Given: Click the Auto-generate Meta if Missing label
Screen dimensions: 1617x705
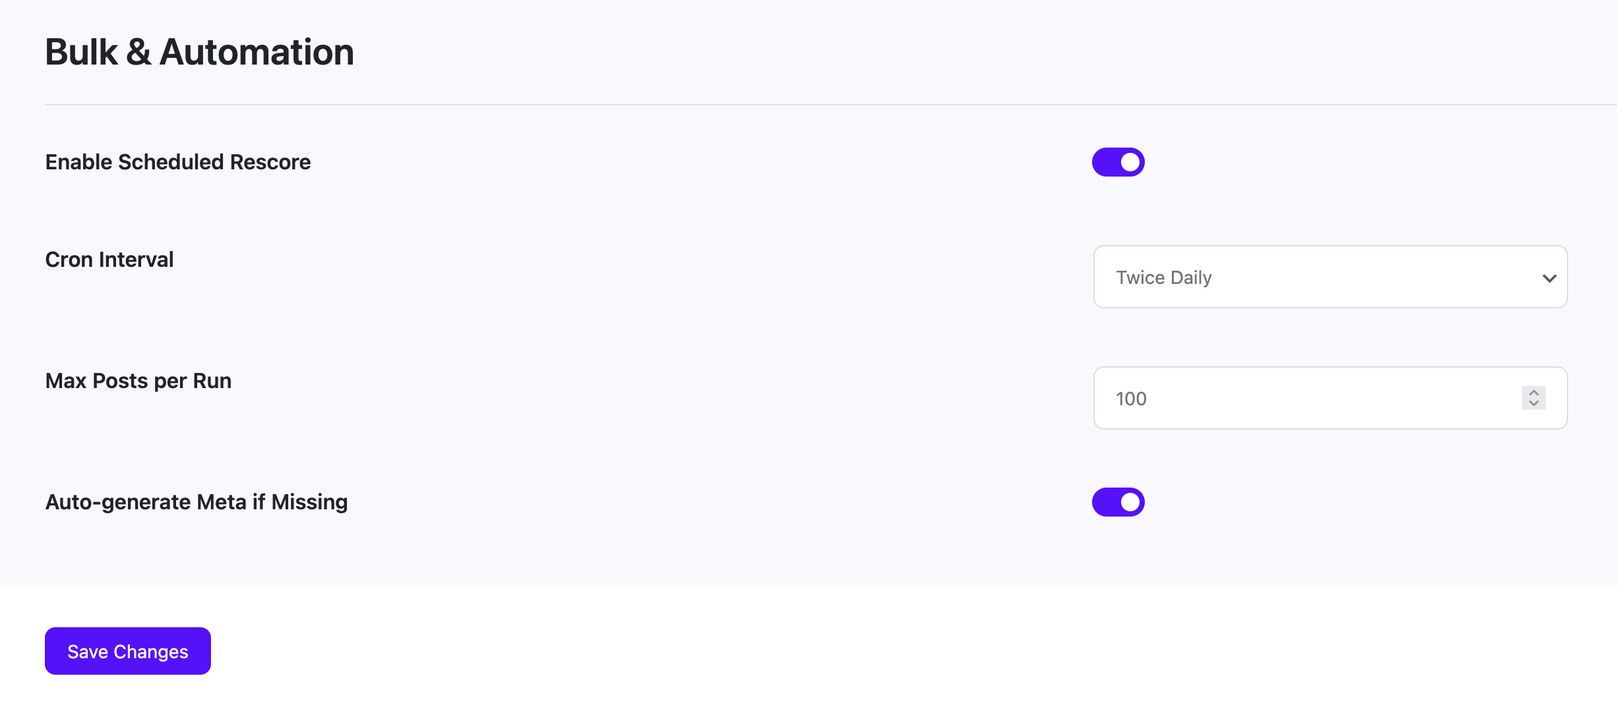Looking at the screenshot, I should pyautogui.click(x=197, y=501).
